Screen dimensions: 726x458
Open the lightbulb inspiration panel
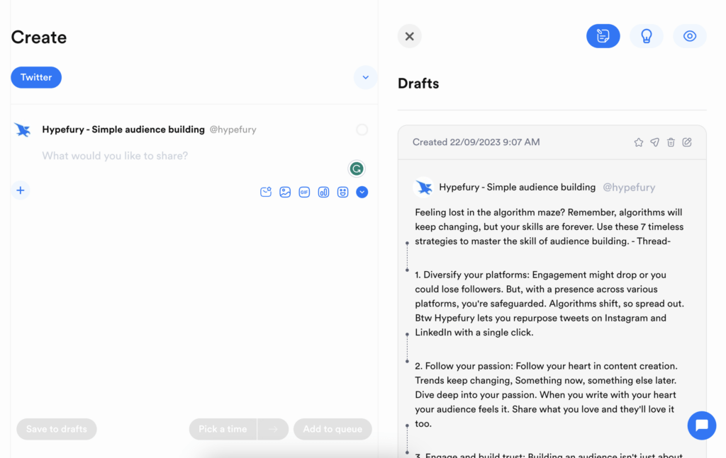(647, 35)
